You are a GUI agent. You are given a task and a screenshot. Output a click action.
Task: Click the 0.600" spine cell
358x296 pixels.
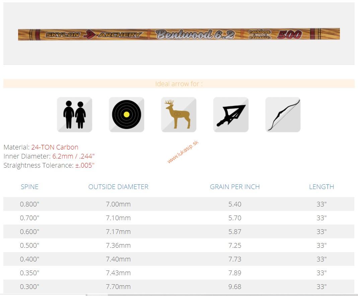click(x=29, y=232)
